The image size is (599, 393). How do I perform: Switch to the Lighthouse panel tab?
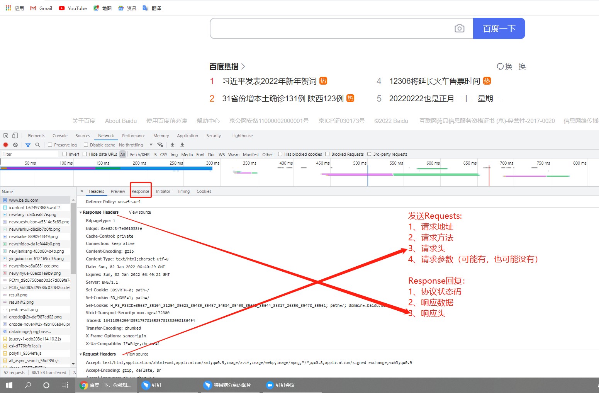point(243,136)
